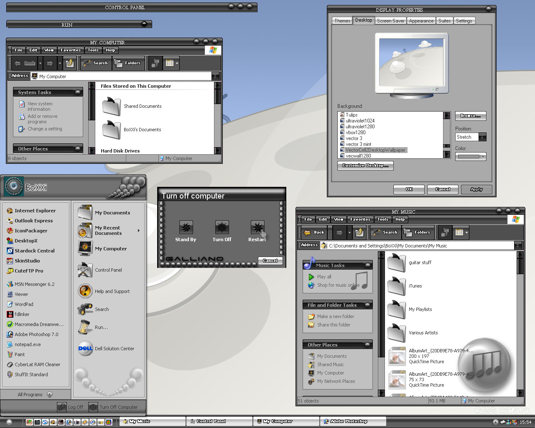This screenshot has height=428, width=535.
Task: Launch MSN Messenger 6.2
Action: pos(31,284)
